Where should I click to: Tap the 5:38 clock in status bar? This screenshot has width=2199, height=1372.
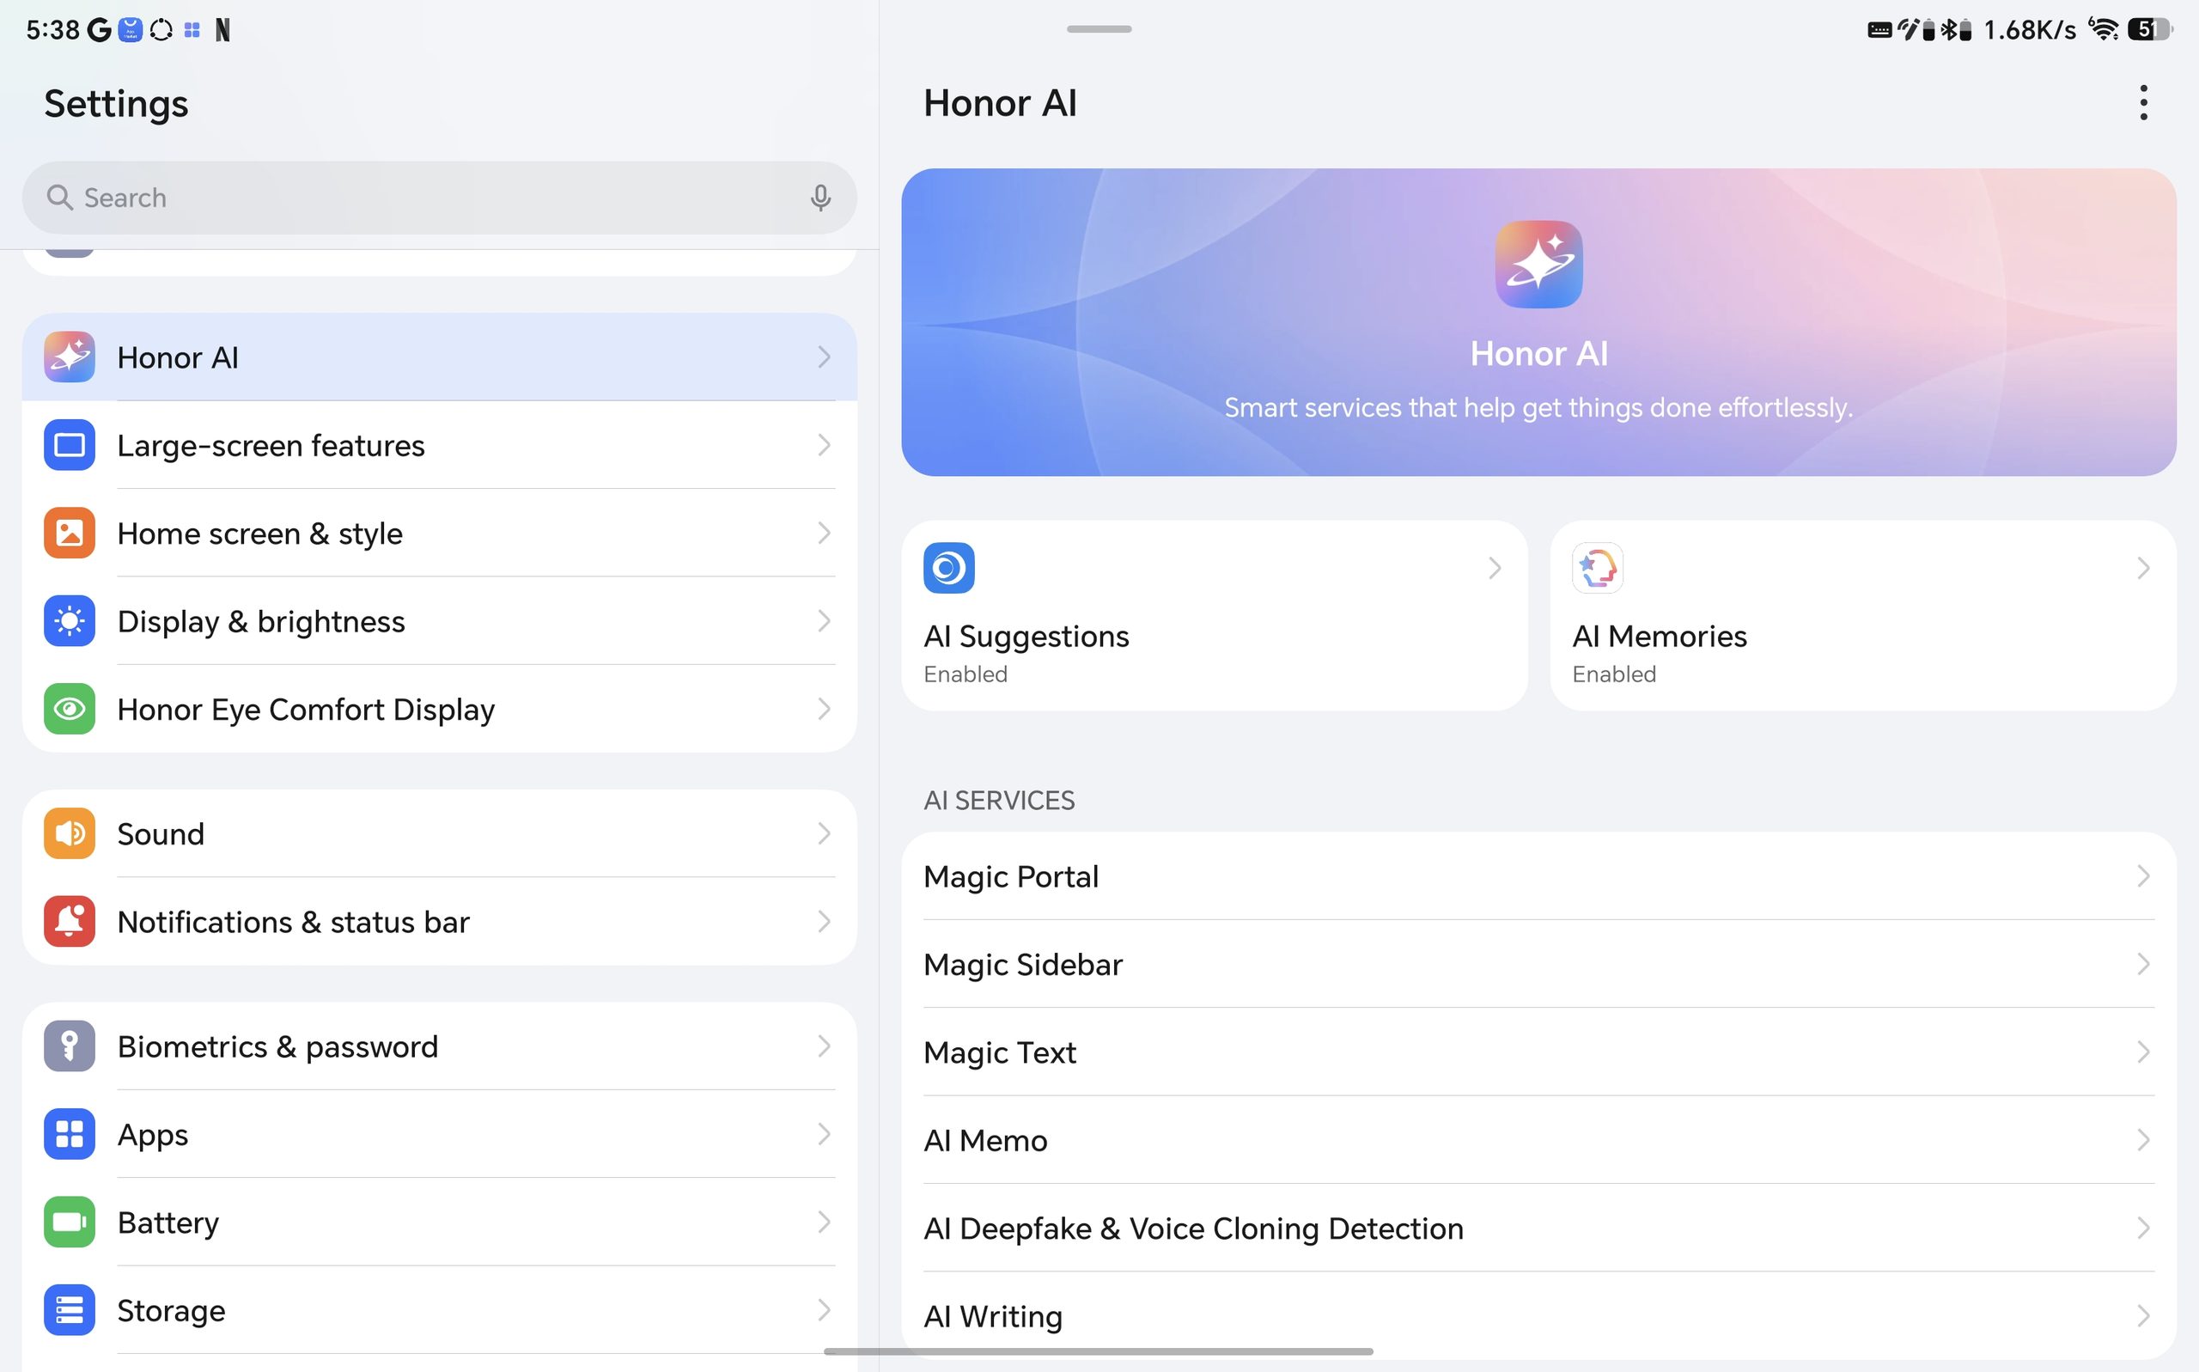coord(52,30)
